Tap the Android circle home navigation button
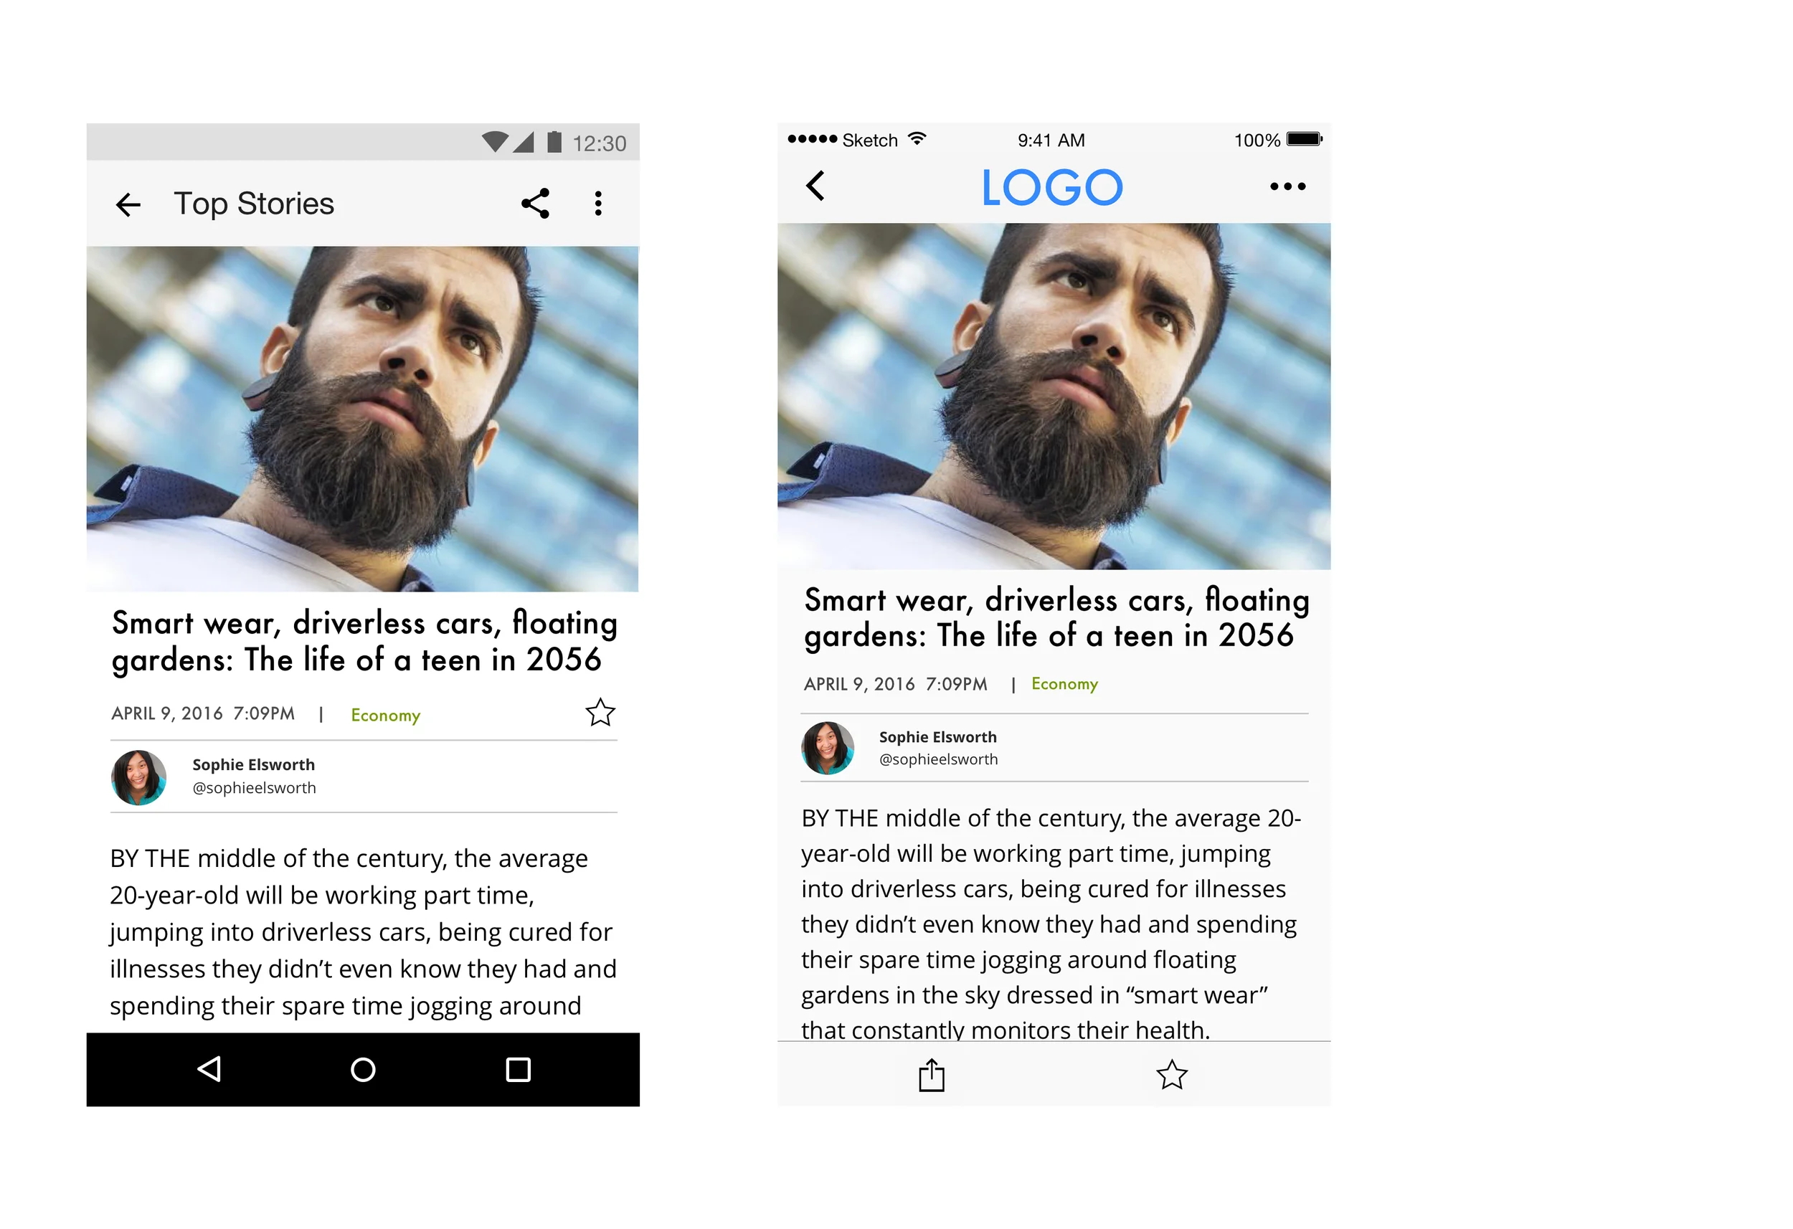 point(363,1070)
